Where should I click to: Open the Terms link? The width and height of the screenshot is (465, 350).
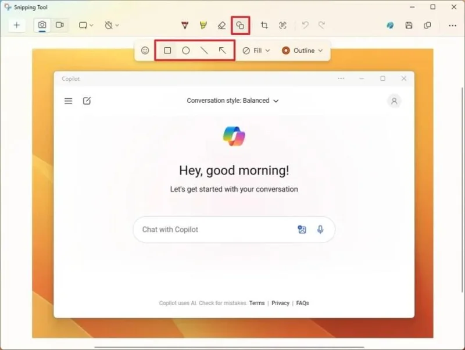pos(257,303)
